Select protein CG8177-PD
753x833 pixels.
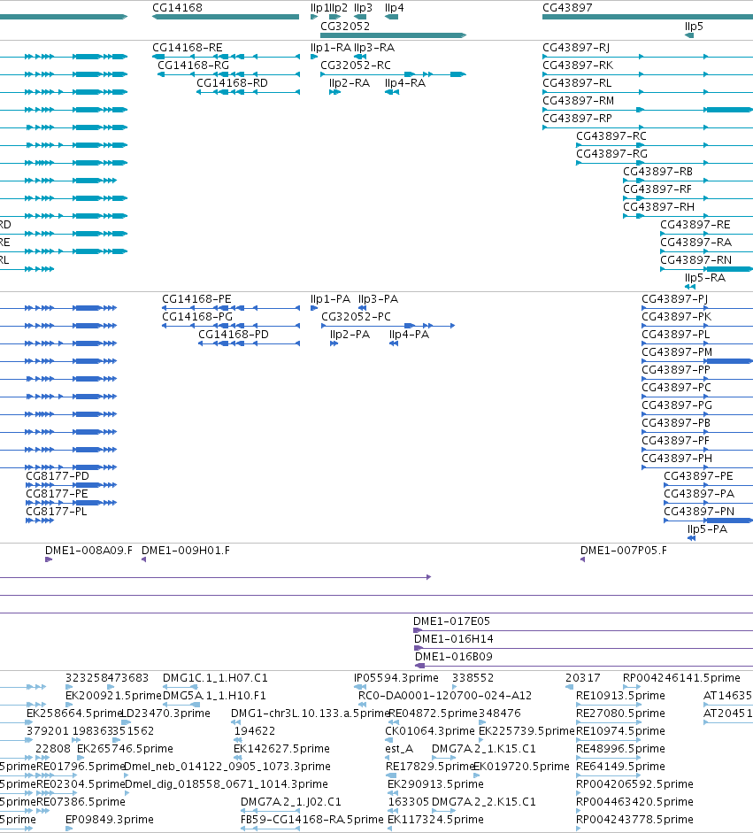(x=58, y=476)
